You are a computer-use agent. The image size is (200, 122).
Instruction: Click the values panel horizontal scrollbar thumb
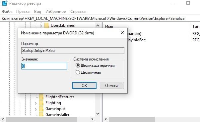132,119
